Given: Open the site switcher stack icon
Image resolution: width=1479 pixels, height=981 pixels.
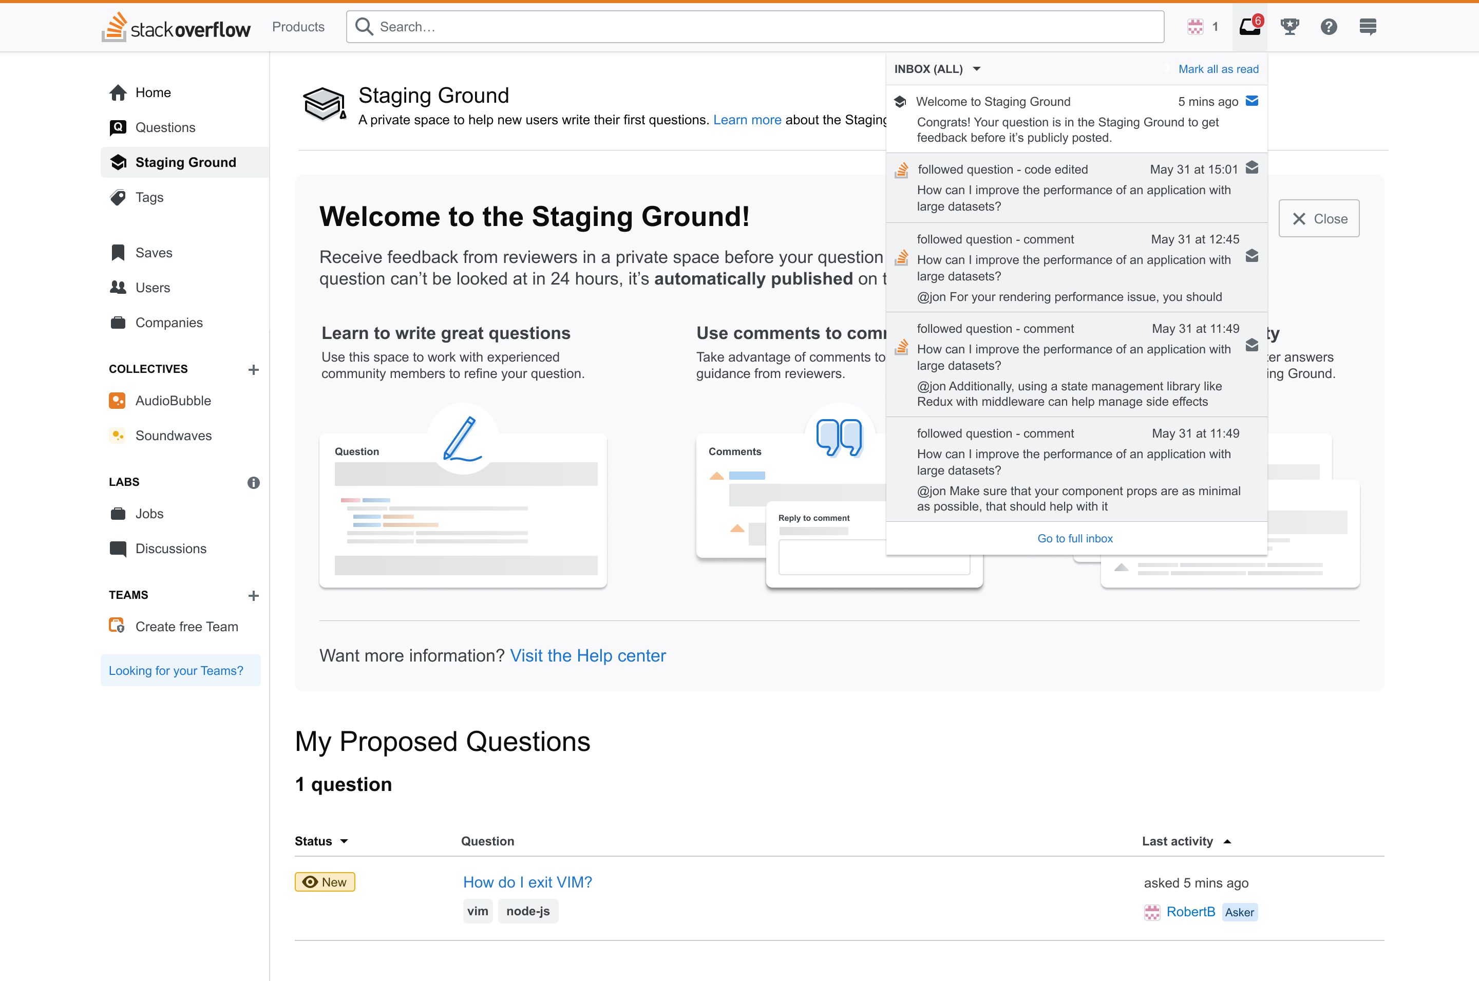Looking at the screenshot, I should 1368,26.
